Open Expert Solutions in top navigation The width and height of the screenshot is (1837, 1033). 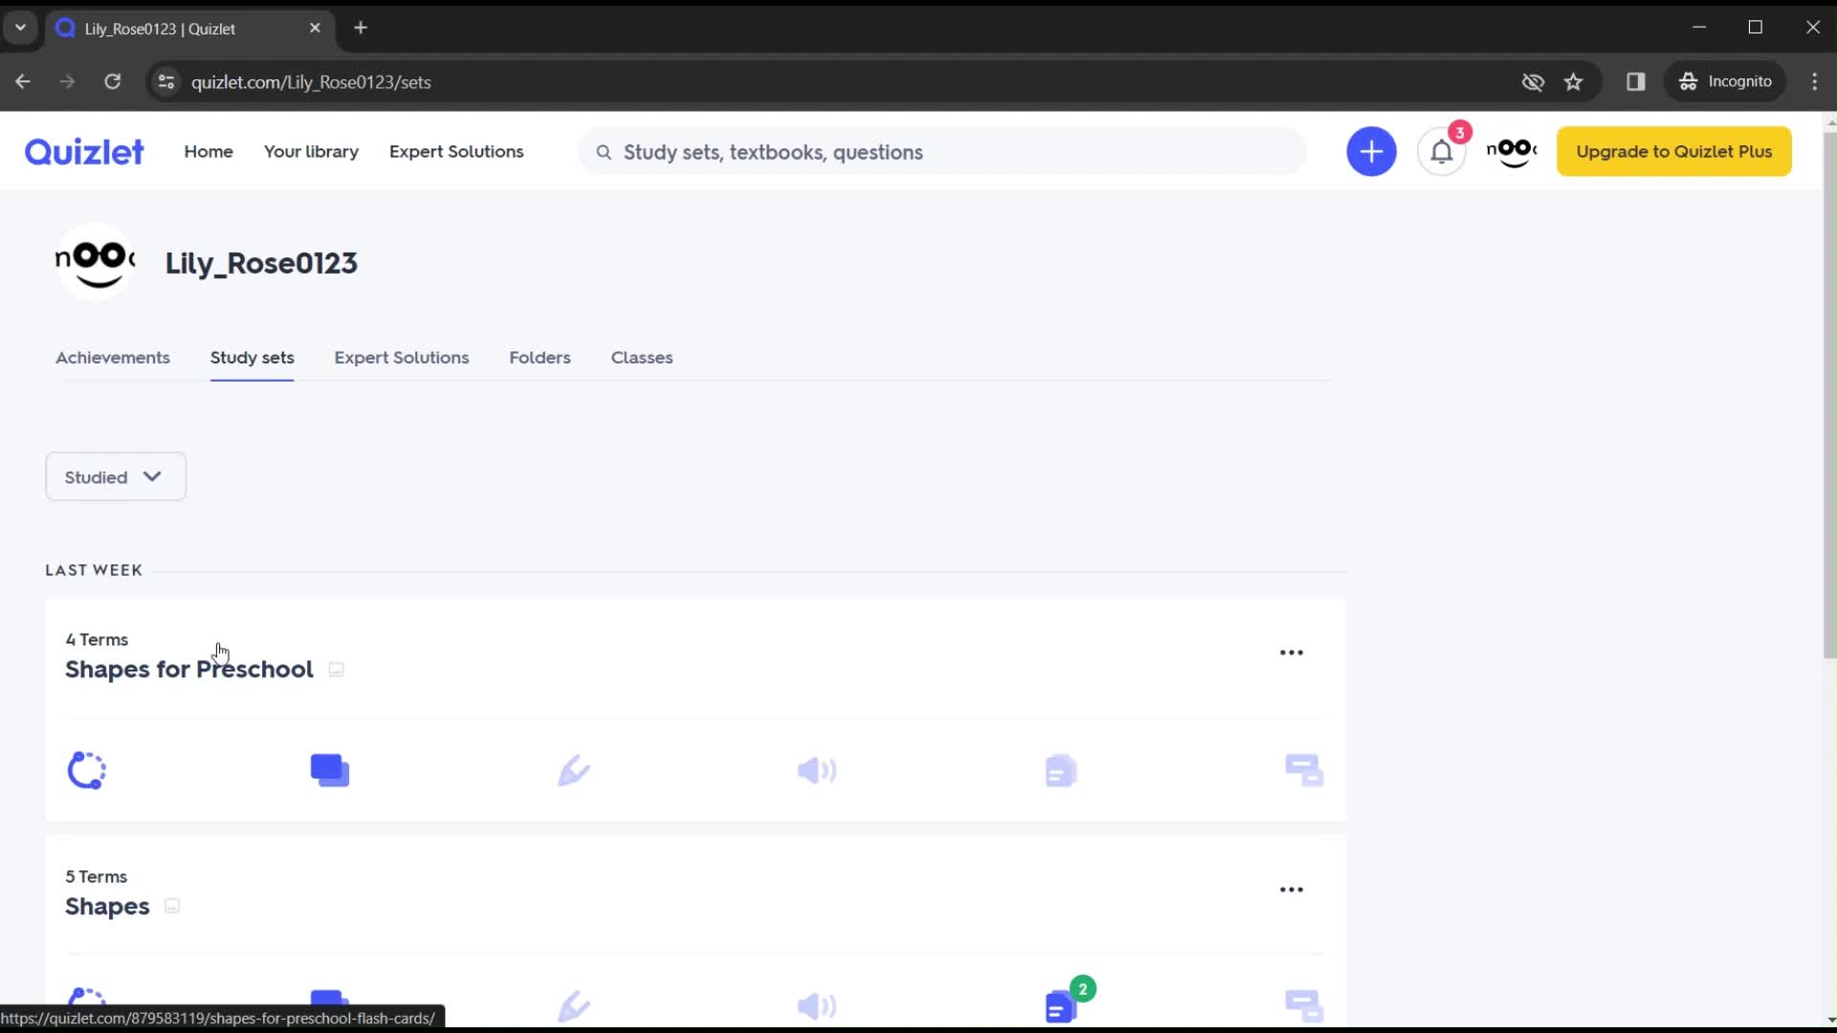click(456, 151)
